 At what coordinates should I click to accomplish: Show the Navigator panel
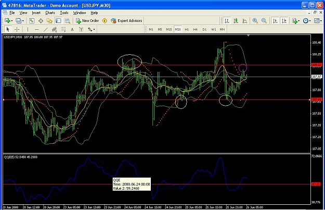tap(49, 21)
